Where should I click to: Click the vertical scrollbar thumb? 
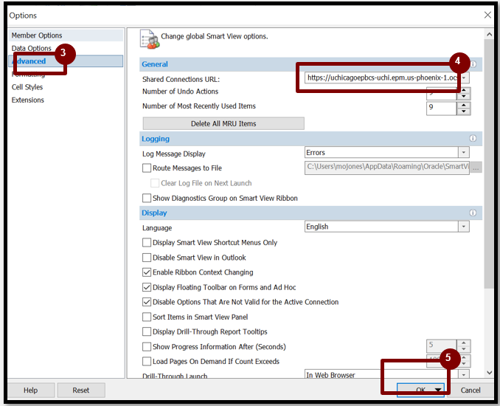click(x=489, y=164)
